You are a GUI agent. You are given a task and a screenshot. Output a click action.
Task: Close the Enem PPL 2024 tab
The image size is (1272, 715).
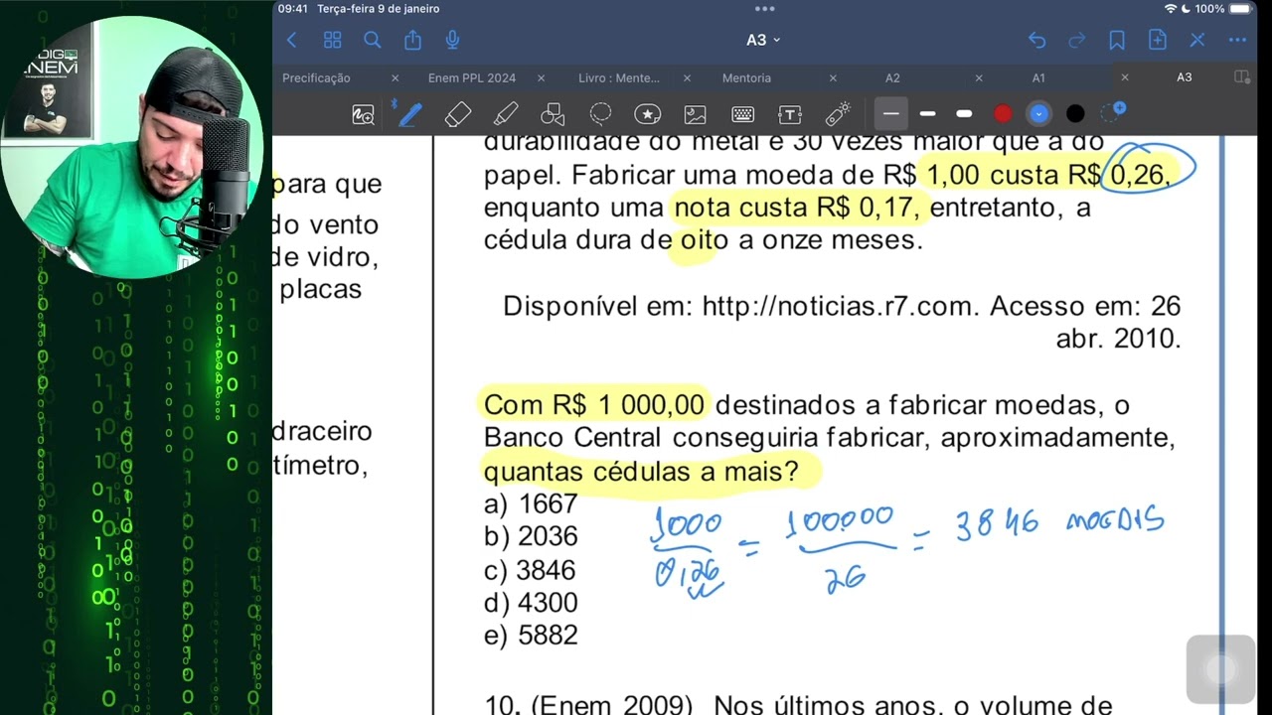541,77
